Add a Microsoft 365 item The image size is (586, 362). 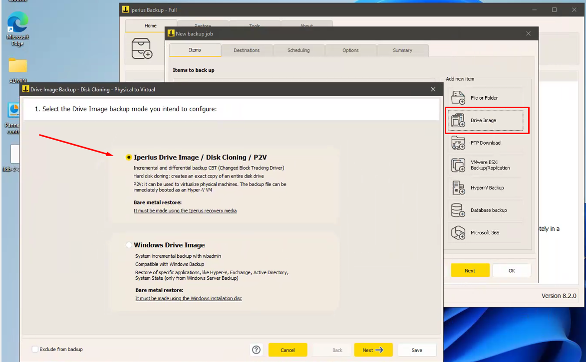(486, 232)
